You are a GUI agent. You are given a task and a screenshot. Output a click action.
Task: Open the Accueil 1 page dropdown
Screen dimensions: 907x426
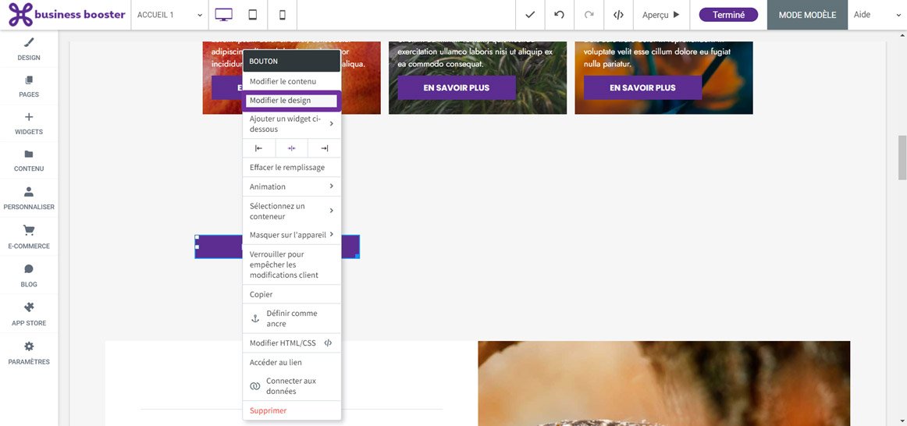tap(169, 15)
